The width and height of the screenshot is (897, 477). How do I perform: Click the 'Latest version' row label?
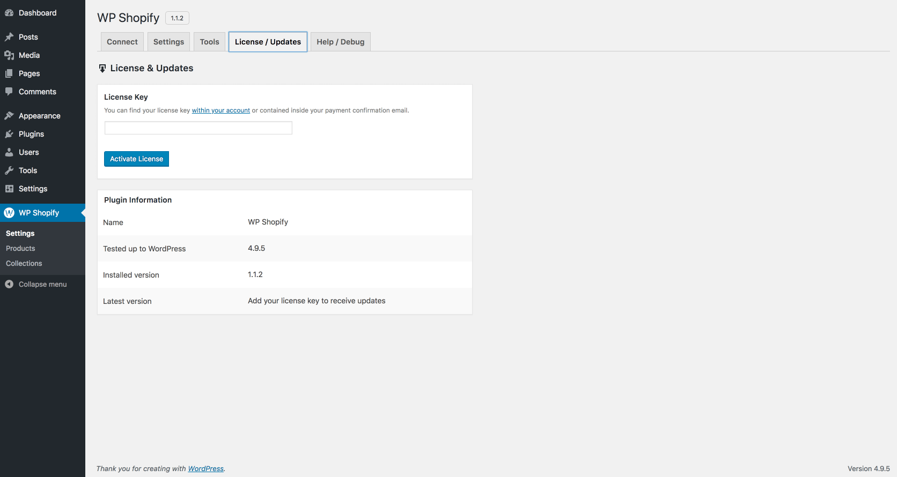tap(127, 301)
